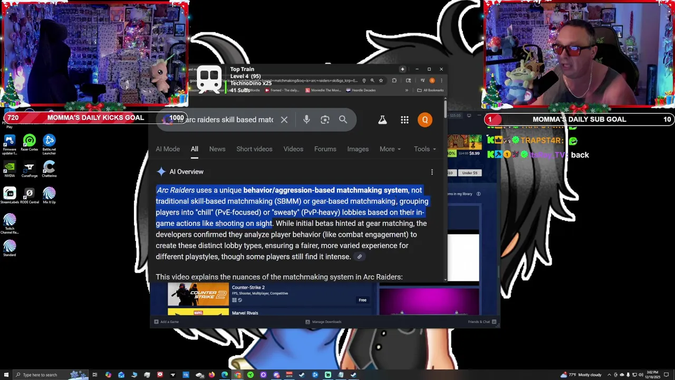This screenshot has height=380, width=675.
Task: Open Heardle Decades bookmark
Action: coord(361,90)
